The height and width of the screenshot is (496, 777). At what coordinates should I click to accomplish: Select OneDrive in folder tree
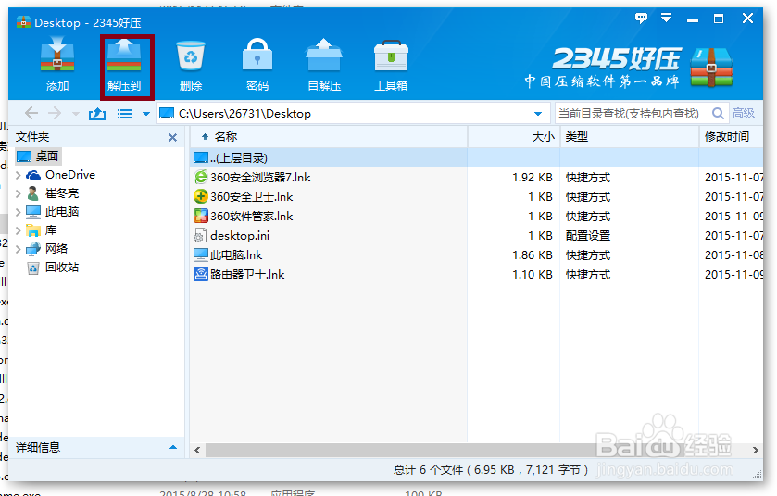69,174
